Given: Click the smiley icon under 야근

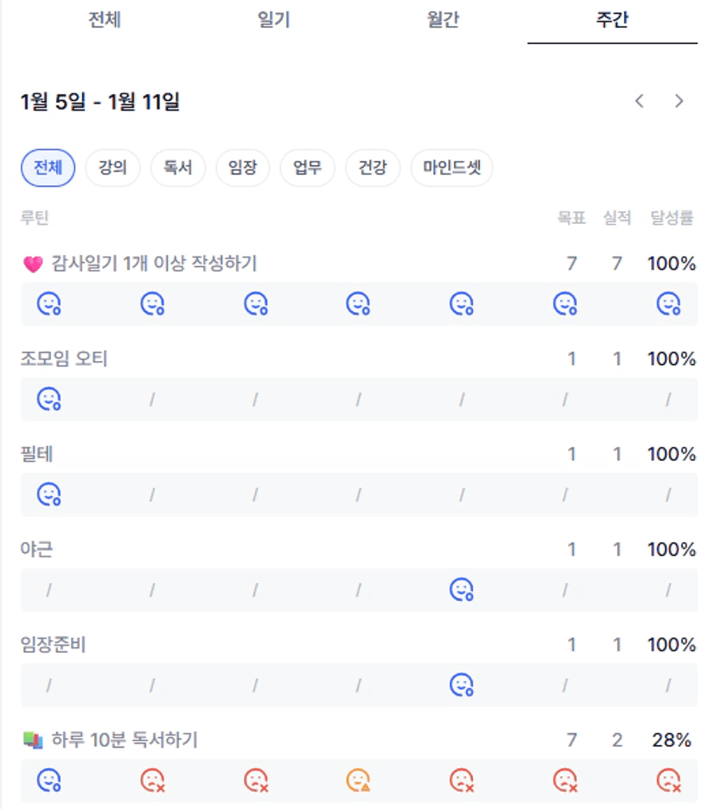Looking at the screenshot, I should coord(462,589).
